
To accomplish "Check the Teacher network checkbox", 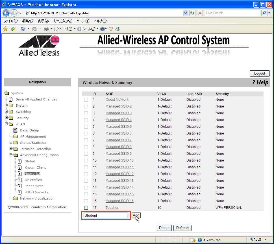I will click(x=86, y=208).
